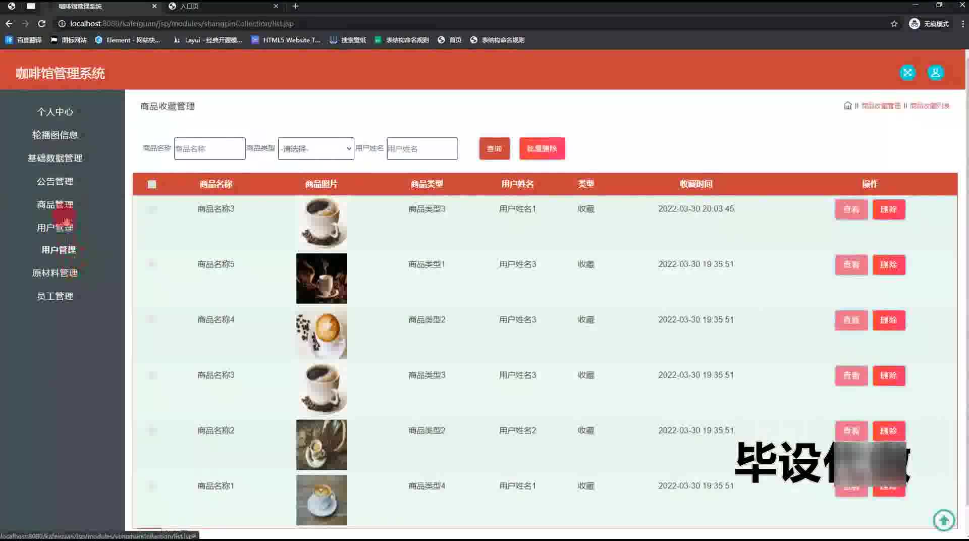Click the 收藏时间 column header
The width and height of the screenshot is (969, 541).
click(696, 184)
